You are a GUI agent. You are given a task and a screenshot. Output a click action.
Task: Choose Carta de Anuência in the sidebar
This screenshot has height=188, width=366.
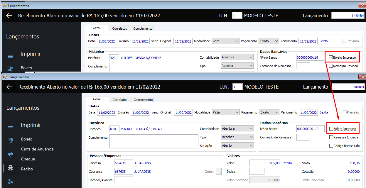(x=37, y=149)
